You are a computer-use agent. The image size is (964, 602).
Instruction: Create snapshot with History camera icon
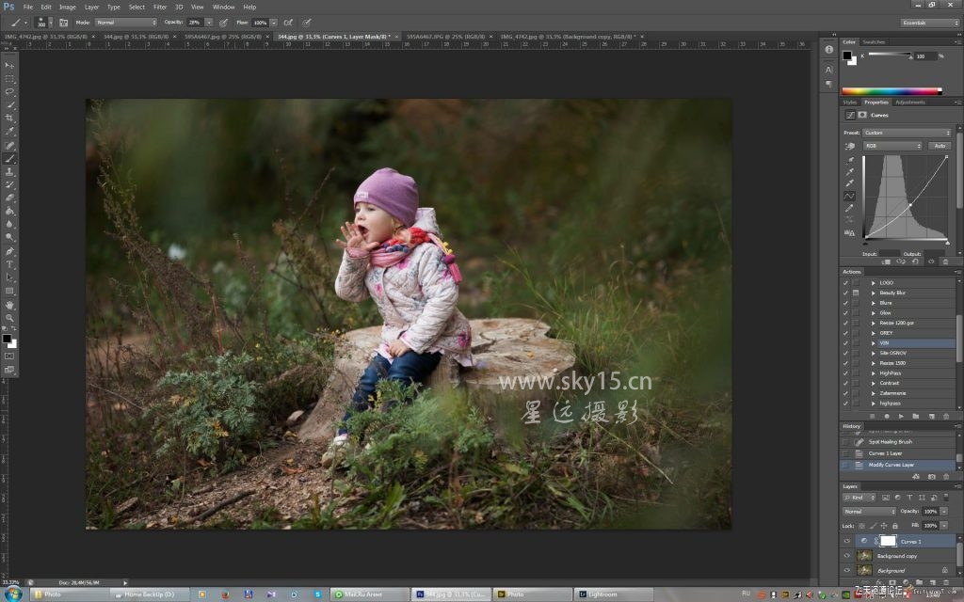tap(931, 476)
